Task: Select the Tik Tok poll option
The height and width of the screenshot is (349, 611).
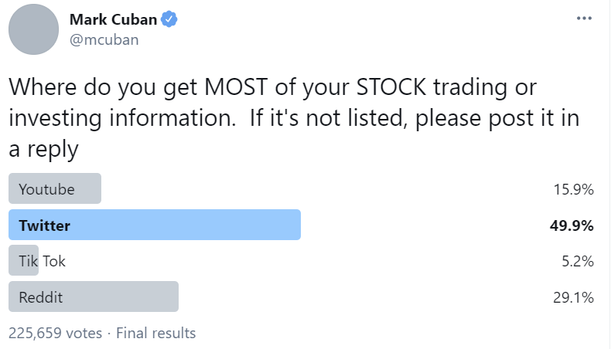Action: point(42,261)
